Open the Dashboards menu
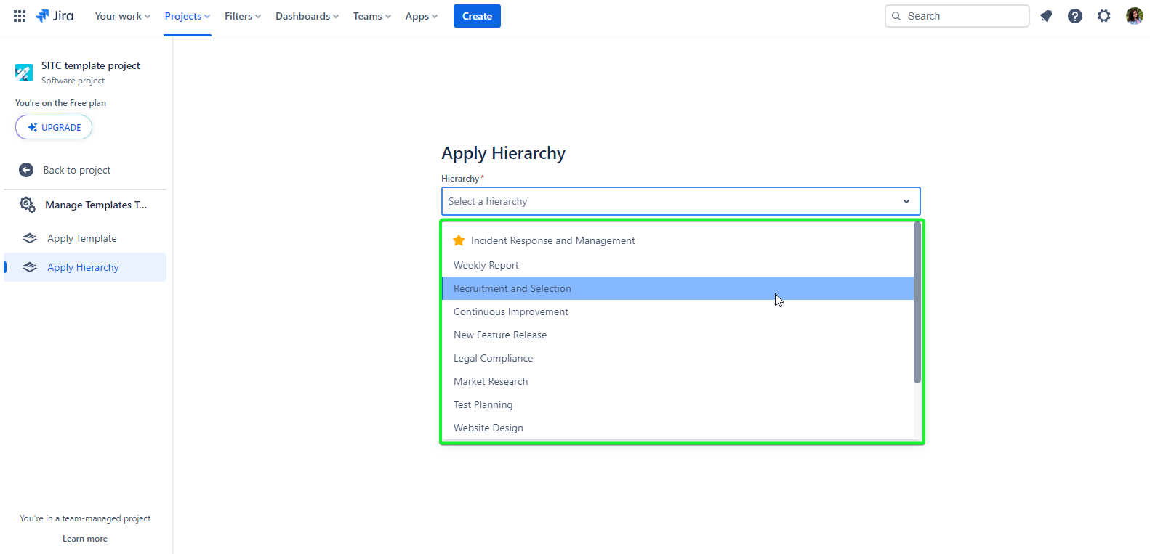The height and width of the screenshot is (554, 1150). click(307, 16)
